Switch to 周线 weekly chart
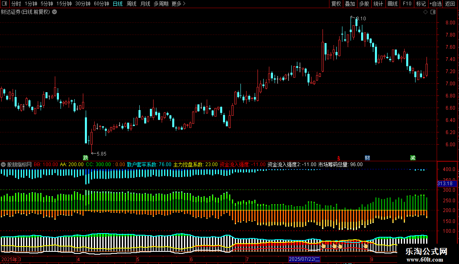 click(x=132, y=4)
